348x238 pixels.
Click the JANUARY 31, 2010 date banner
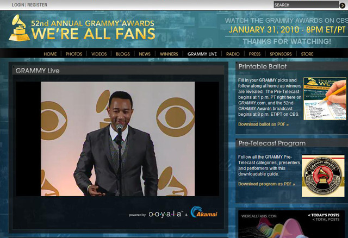pos(287,30)
